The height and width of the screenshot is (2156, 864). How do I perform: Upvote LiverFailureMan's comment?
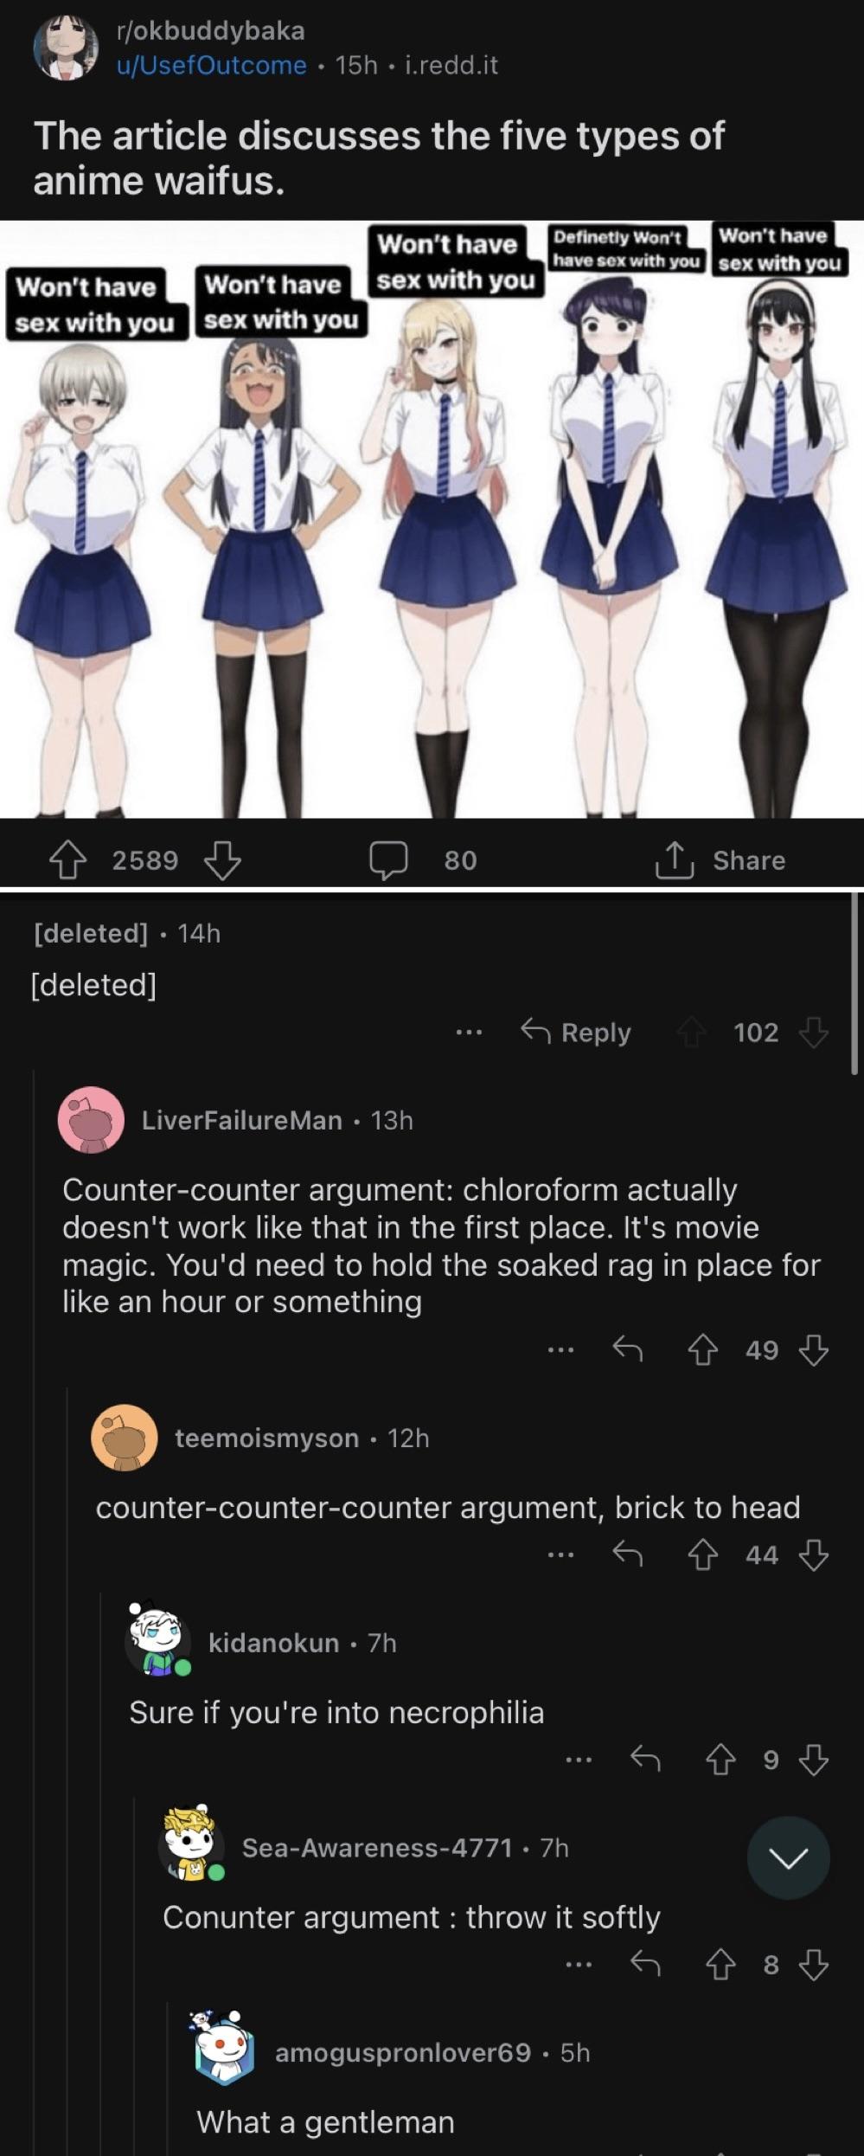702,1350
